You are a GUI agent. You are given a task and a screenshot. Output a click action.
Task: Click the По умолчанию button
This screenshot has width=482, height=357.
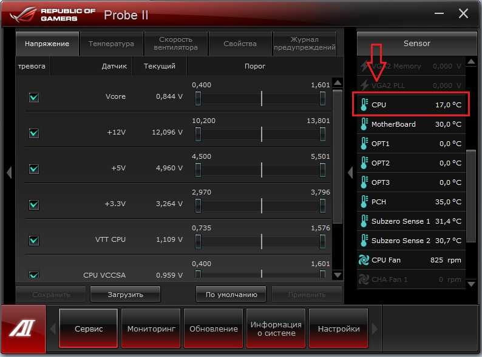click(x=231, y=295)
